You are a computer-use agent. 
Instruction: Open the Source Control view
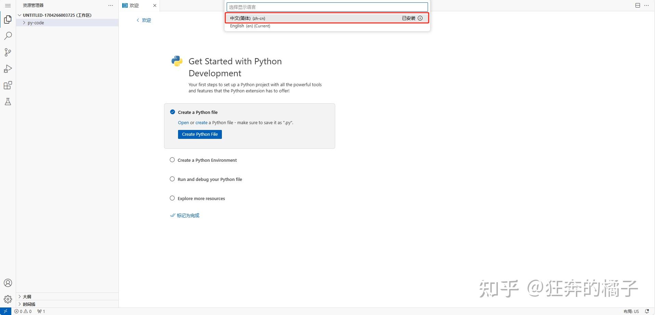point(8,52)
